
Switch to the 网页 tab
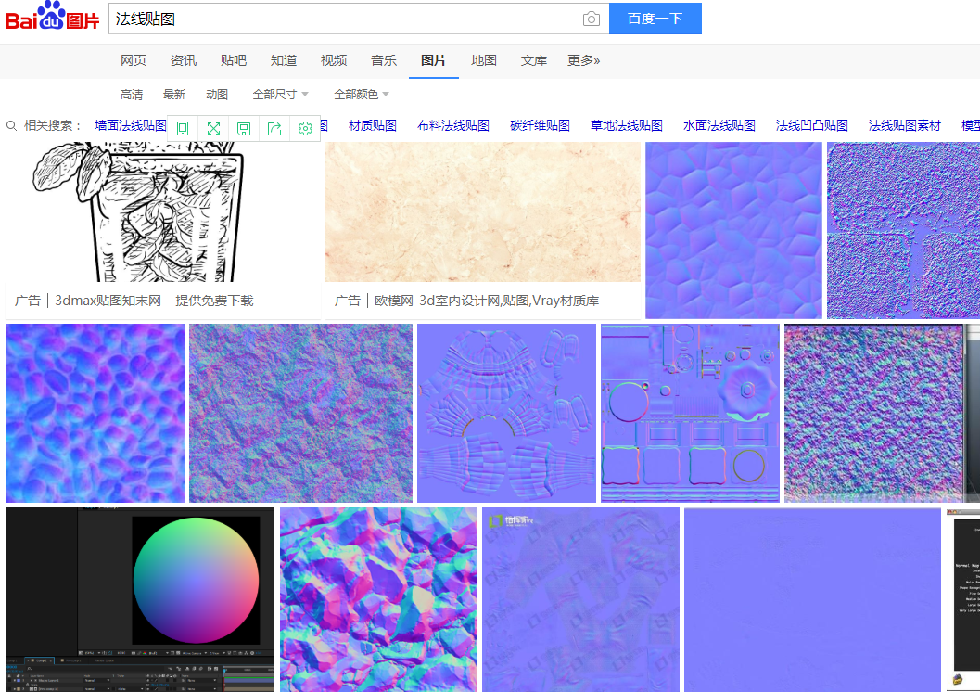click(x=134, y=60)
